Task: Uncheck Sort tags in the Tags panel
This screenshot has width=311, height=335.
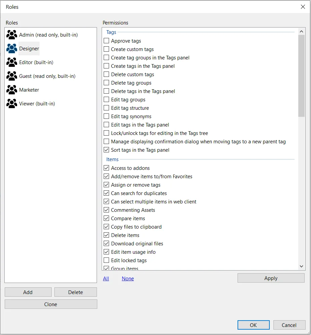Action: click(x=106, y=150)
